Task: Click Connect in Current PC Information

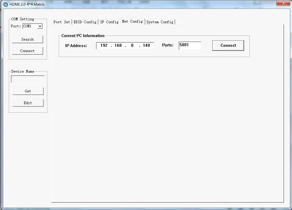Action: 228,46
